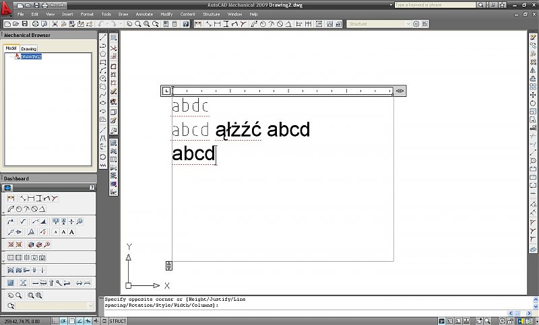Open the File menu
This screenshot has width=539, height=325.
[21, 14]
